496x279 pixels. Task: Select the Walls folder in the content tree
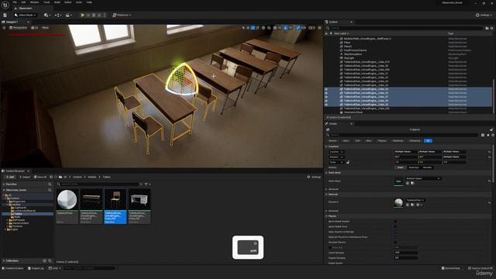17,217
